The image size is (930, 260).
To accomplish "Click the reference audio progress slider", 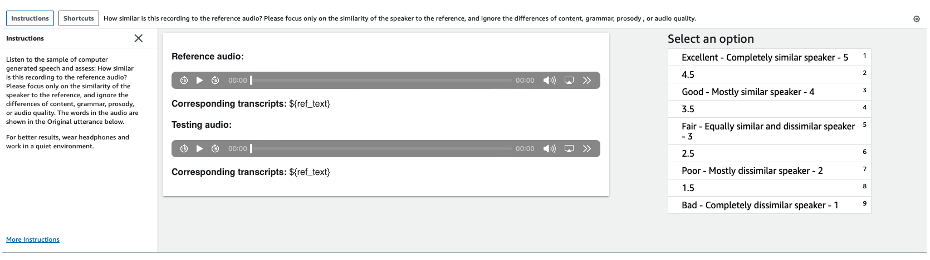I will 381,81.
